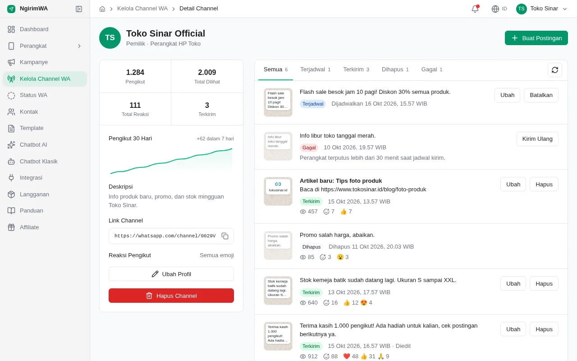This screenshot has height=361, width=577.
Task: Open Chatbot Klasik section
Action: tap(45, 162)
